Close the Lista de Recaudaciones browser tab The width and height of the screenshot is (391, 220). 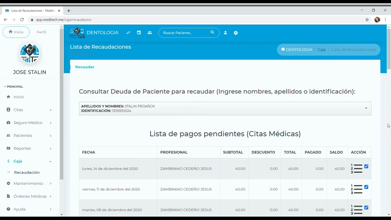pos(59,11)
